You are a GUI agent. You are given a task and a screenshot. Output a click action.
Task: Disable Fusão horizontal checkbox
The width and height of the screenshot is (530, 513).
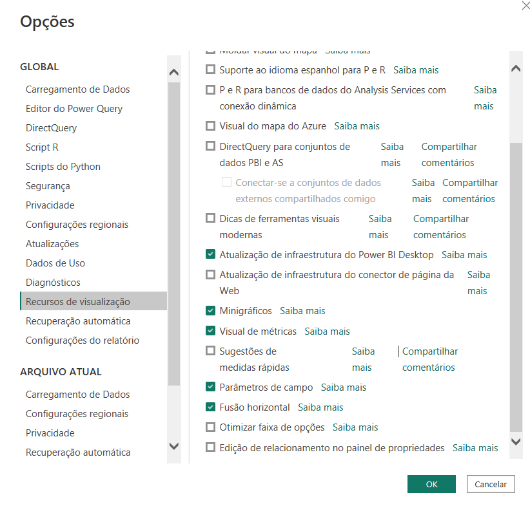[210, 407]
